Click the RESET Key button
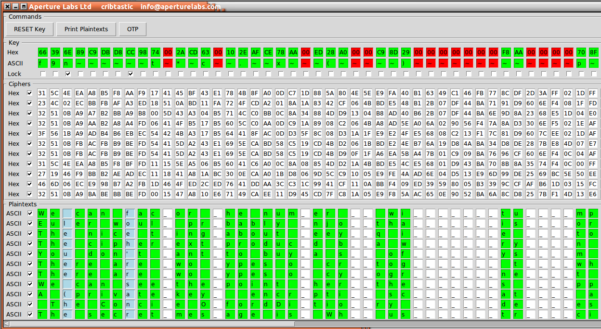This screenshot has width=601, height=329. pos(29,29)
